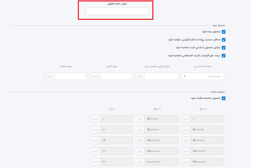Select the 'سهم کارفرما' percentage input
275x168 pixels.
click(x=70, y=76)
